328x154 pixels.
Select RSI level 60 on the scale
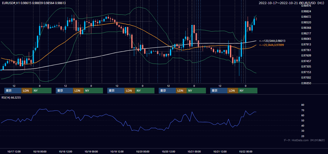pyautogui.click(x=303, y=115)
